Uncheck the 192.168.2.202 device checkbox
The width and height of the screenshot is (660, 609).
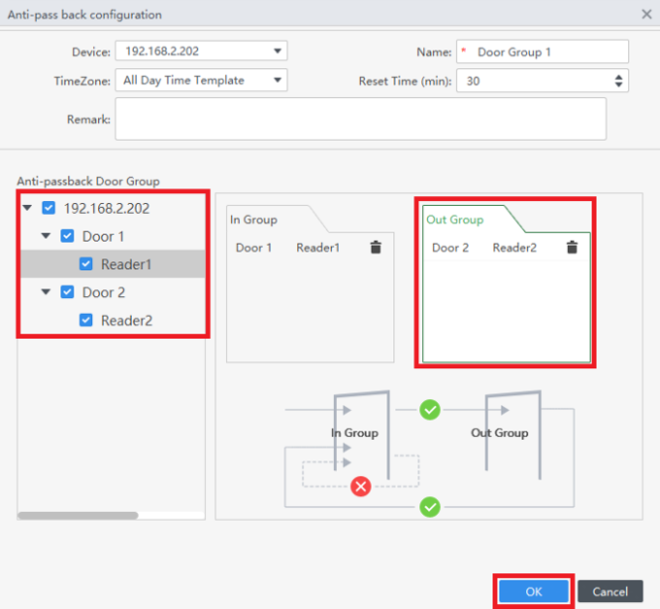point(49,208)
